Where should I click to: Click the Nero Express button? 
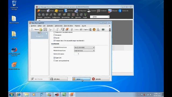[x=40, y=79]
